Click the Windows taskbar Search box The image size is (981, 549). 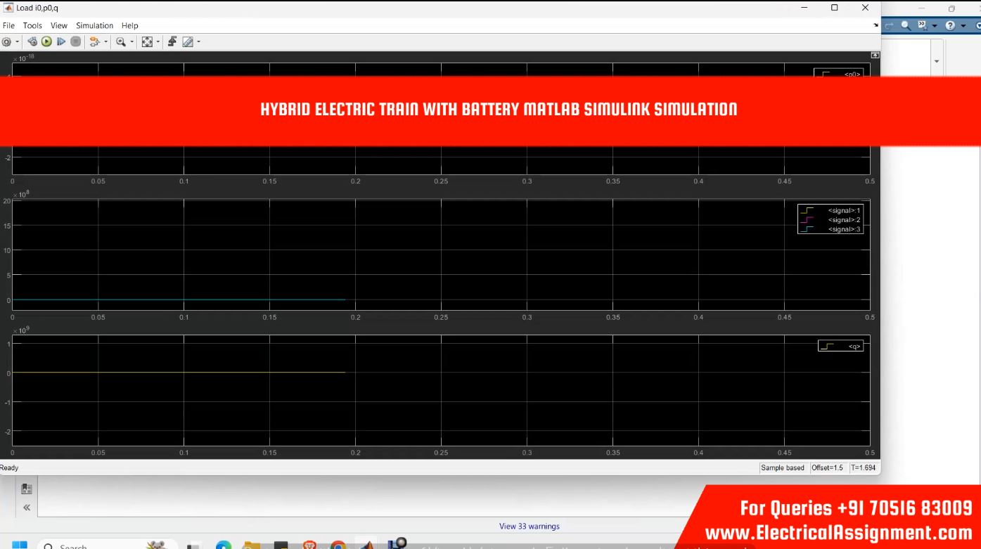(105, 545)
